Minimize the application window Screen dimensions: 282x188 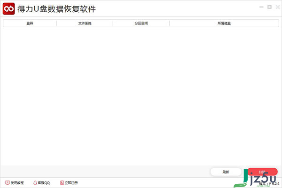pyautogui.click(x=261, y=7)
